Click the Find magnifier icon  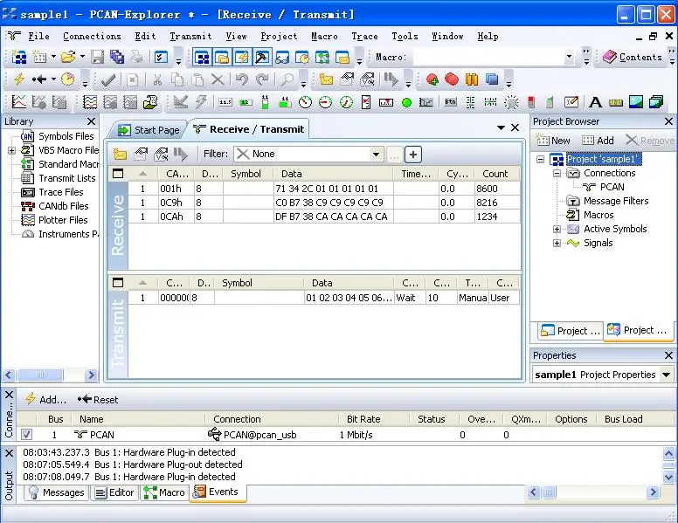(x=287, y=79)
